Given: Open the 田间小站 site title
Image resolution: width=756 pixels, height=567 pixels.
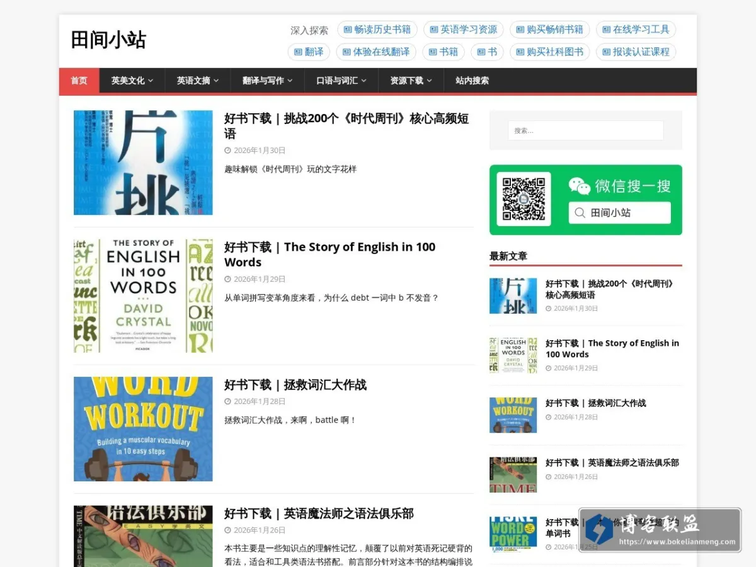Looking at the screenshot, I should pyautogui.click(x=108, y=40).
